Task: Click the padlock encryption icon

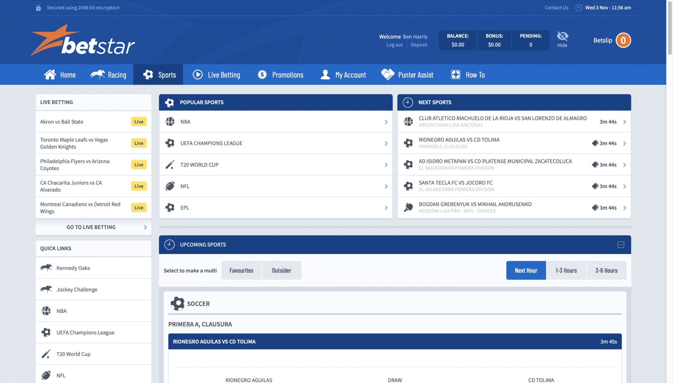Action: pyautogui.click(x=38, y=8)
